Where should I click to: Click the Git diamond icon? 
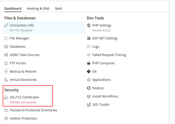(x=89, y=71)
